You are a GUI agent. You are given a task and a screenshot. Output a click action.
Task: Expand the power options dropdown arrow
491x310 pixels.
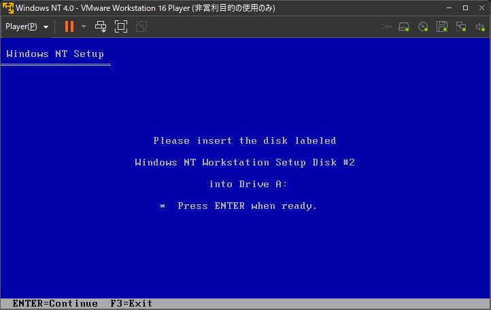click(x=84, y=26)
